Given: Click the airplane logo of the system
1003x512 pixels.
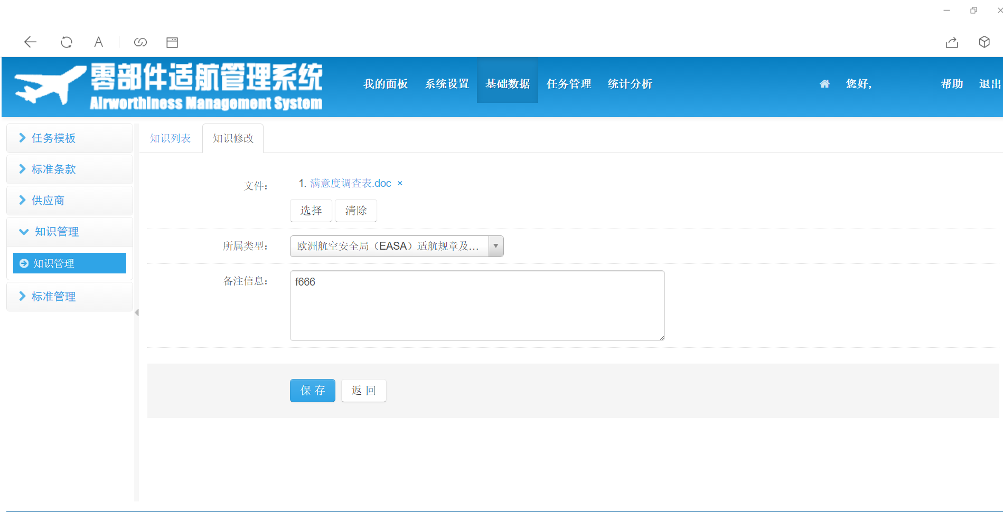Looking at the screenshot, I should [x=50, y=84].
